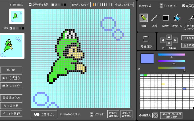Select the rectangle (四角形) tool
This screenshot has height=121, width=194.
click(166, 18)
